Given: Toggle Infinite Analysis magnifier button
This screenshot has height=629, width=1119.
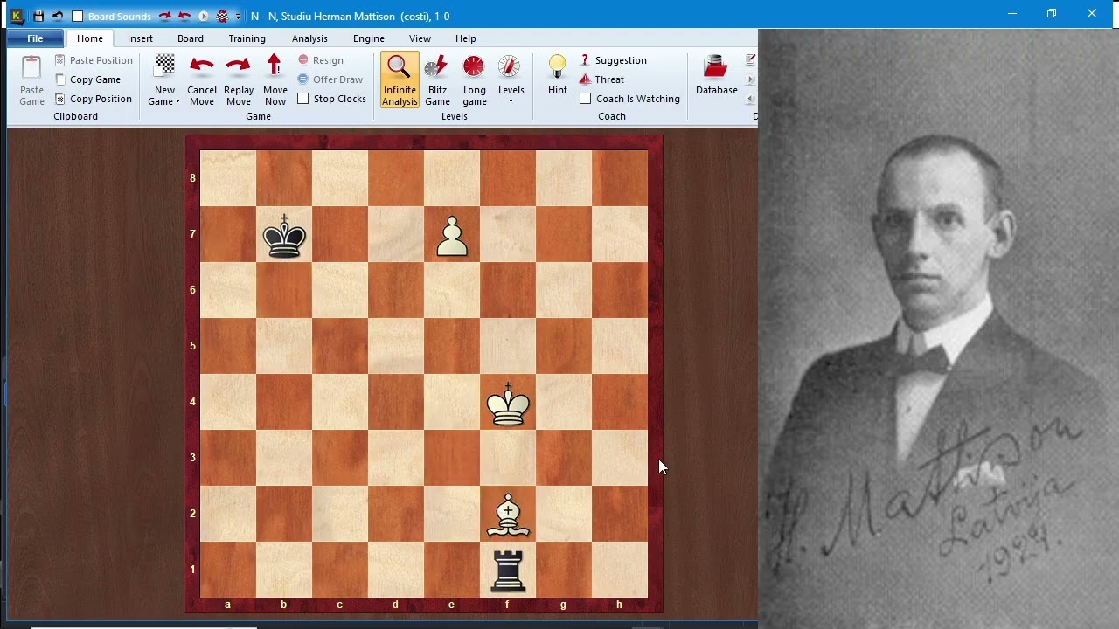Looking at the screenshot, I should 400,80.
